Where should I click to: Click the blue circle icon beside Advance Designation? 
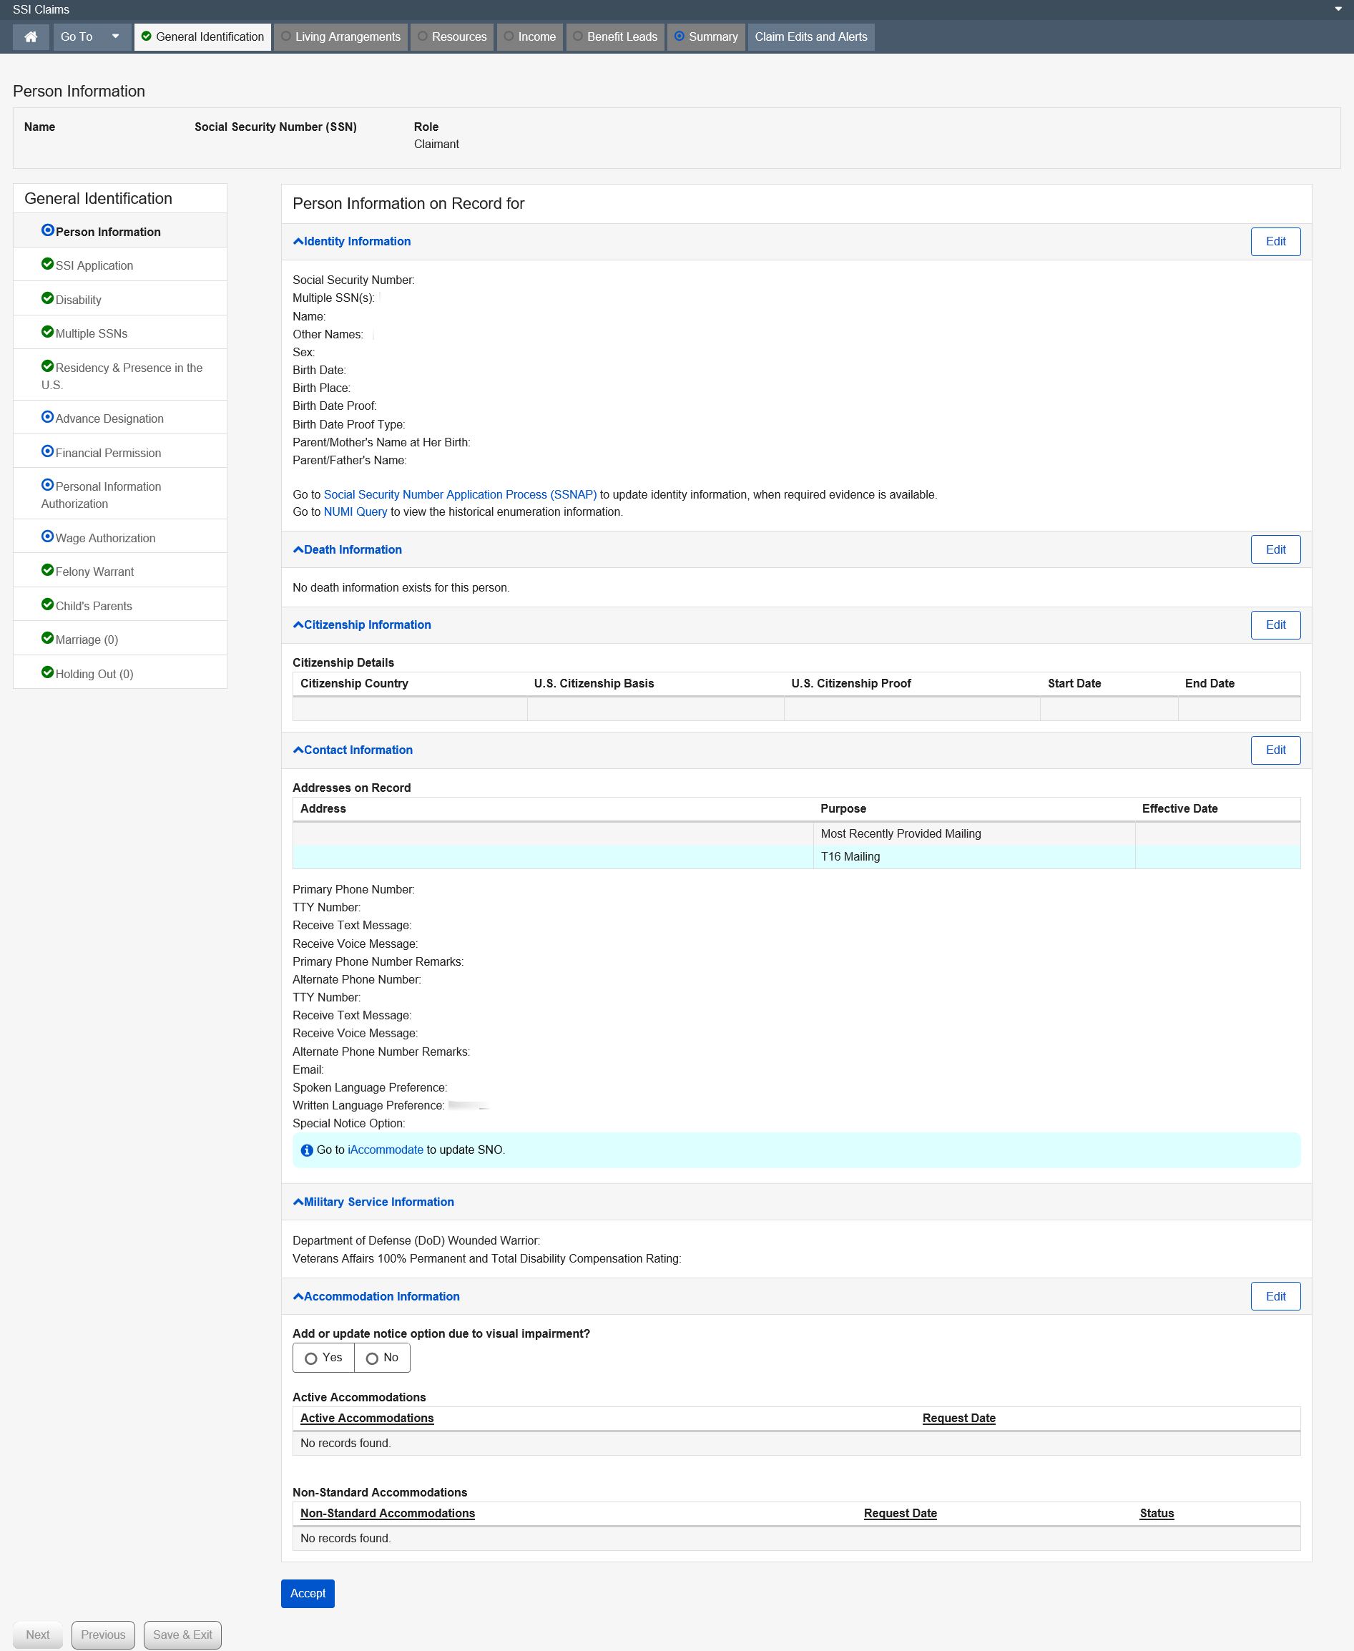[x=48, y=417]
